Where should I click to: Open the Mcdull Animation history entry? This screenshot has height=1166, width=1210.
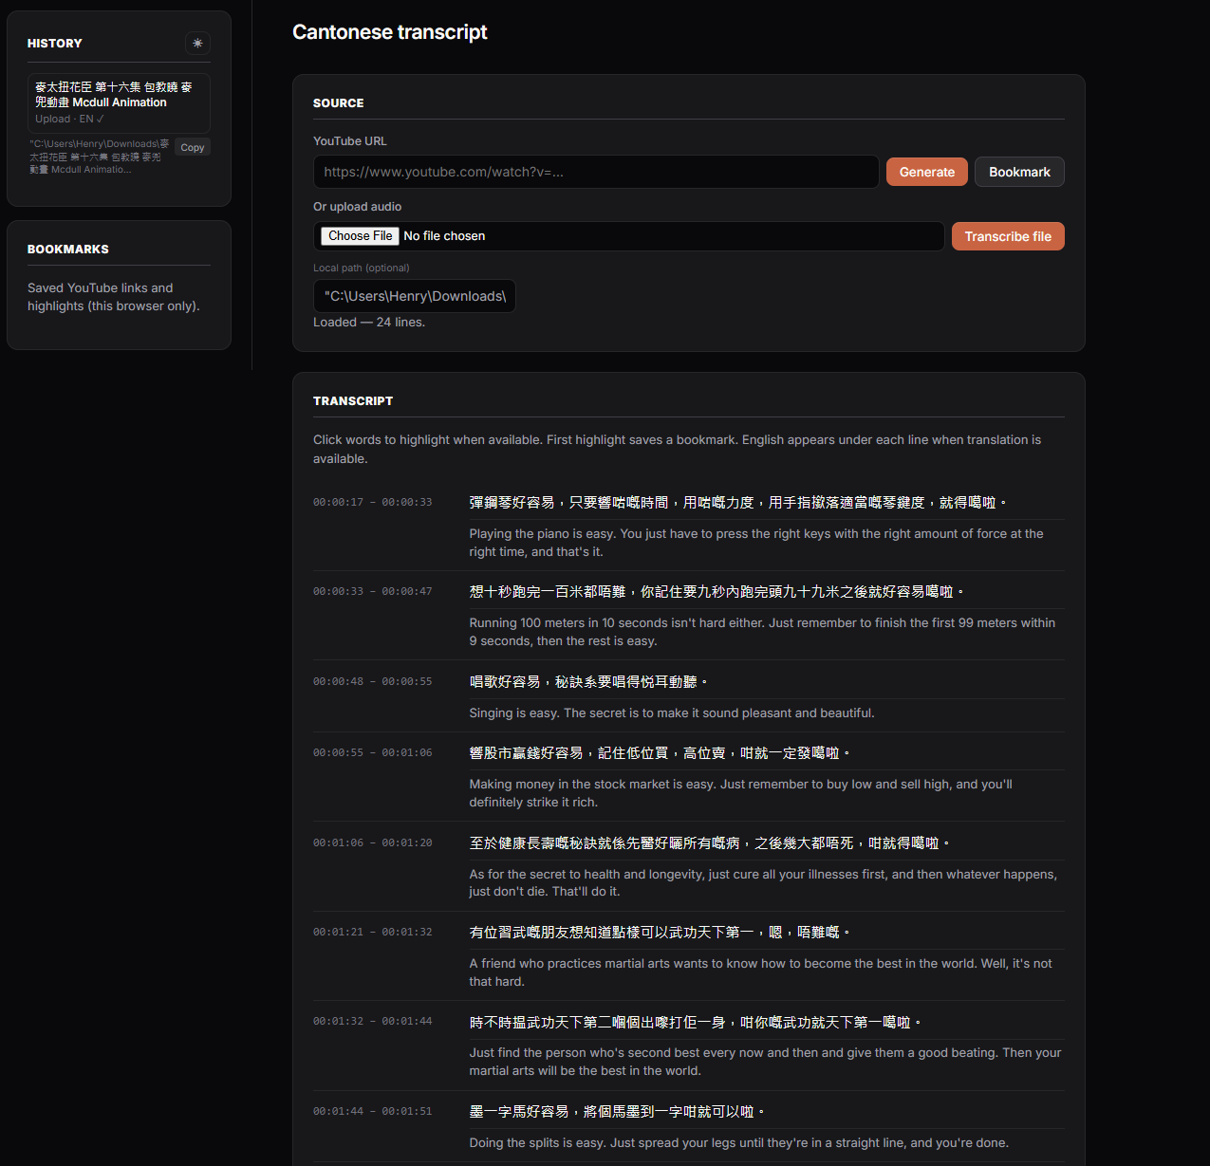pyautogui.click(x=119, y=102)
